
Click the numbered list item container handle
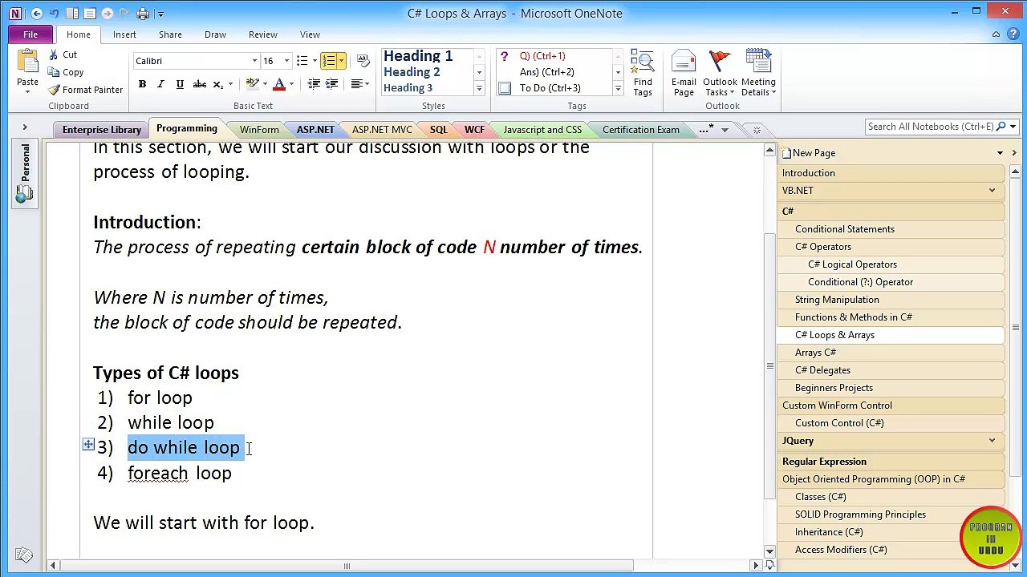[x=88, y=445]
